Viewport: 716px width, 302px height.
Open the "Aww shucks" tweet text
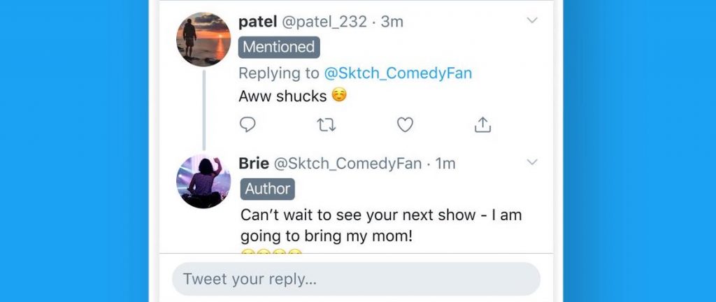pos(282,96)
